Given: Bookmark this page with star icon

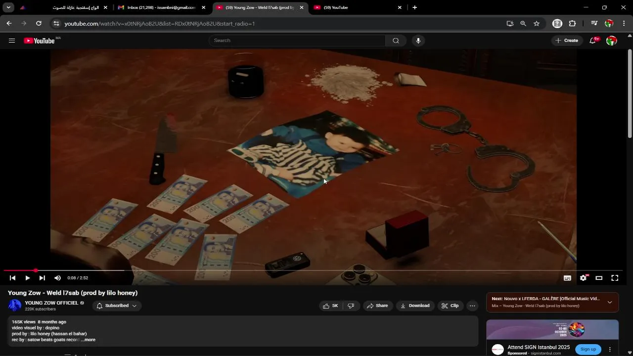Looking at the screenshot, I should point(537,23).
